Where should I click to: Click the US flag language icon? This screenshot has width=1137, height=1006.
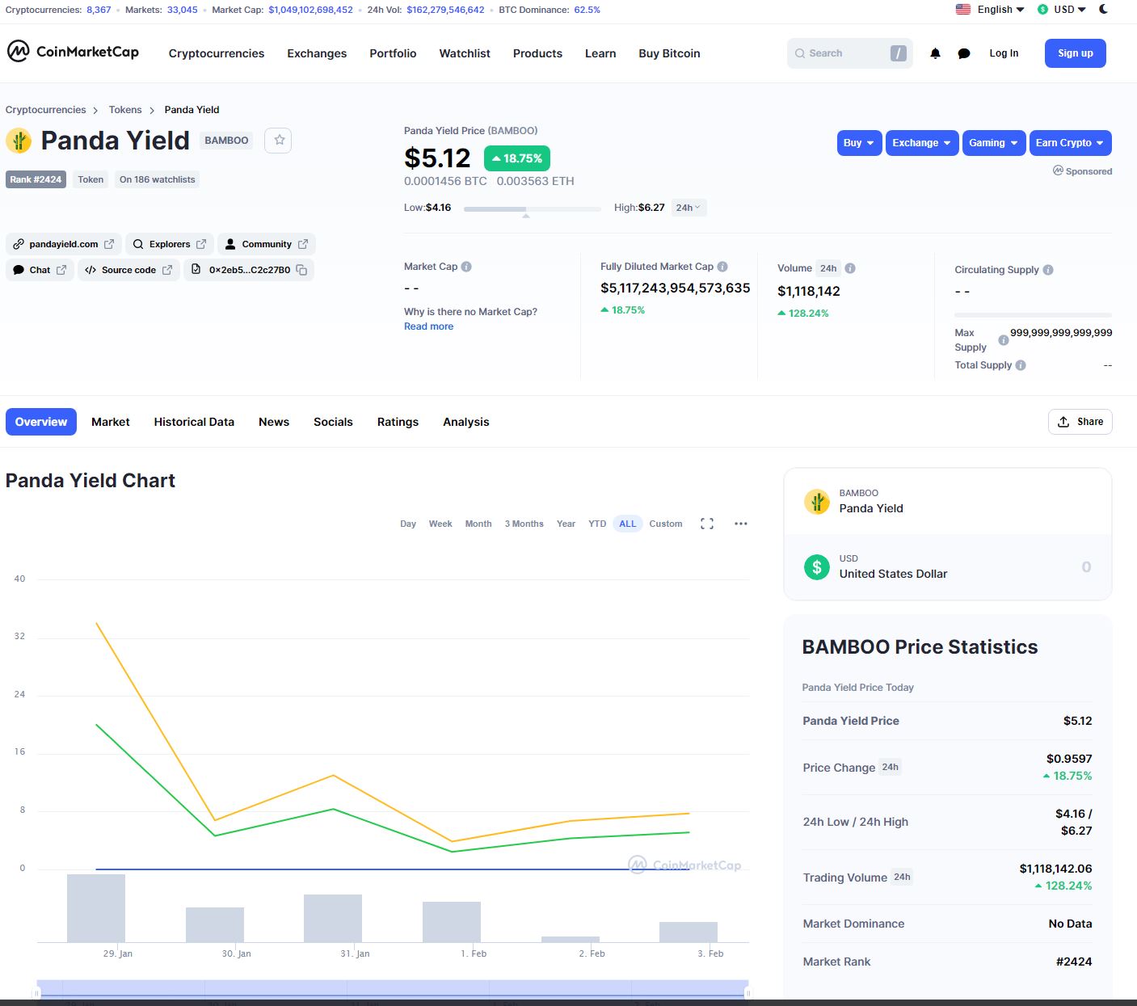pos(963,10)
